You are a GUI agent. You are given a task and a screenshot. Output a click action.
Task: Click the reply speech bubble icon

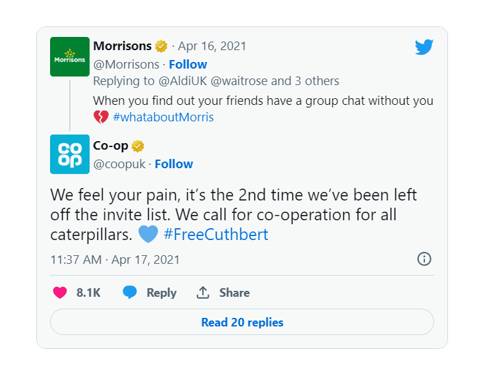click(x=130, y=293)
